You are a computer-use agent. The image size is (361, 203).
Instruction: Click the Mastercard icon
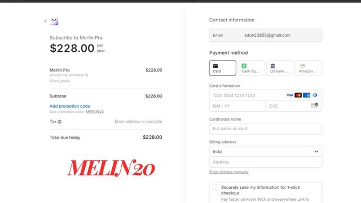298,95
